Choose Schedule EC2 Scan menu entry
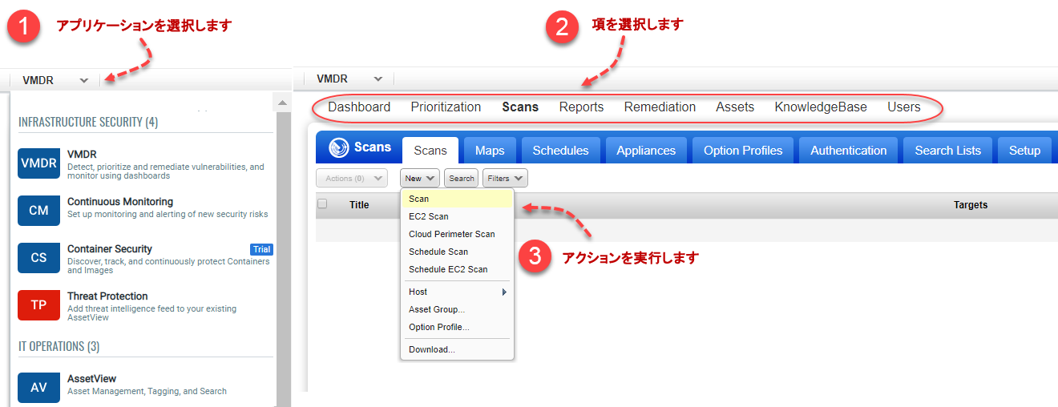The image size is (1058, 407). (x=457, y=269)
